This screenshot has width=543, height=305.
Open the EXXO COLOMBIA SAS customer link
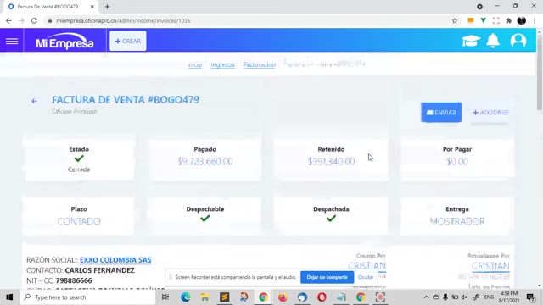[x=115, y=260]
